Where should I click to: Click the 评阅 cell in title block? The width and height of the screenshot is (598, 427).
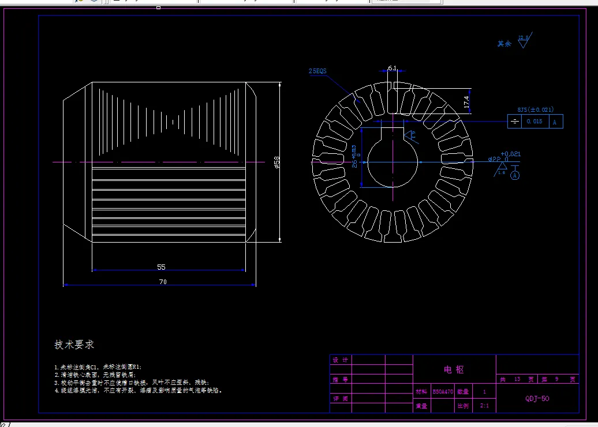tap(340, 398)
